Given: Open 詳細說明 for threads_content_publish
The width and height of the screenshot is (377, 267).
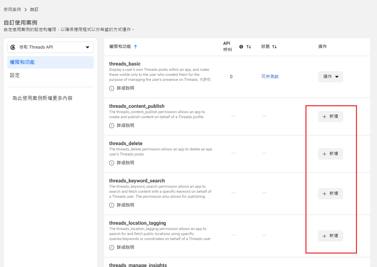Looking at the screenshot, I should 122,126.
